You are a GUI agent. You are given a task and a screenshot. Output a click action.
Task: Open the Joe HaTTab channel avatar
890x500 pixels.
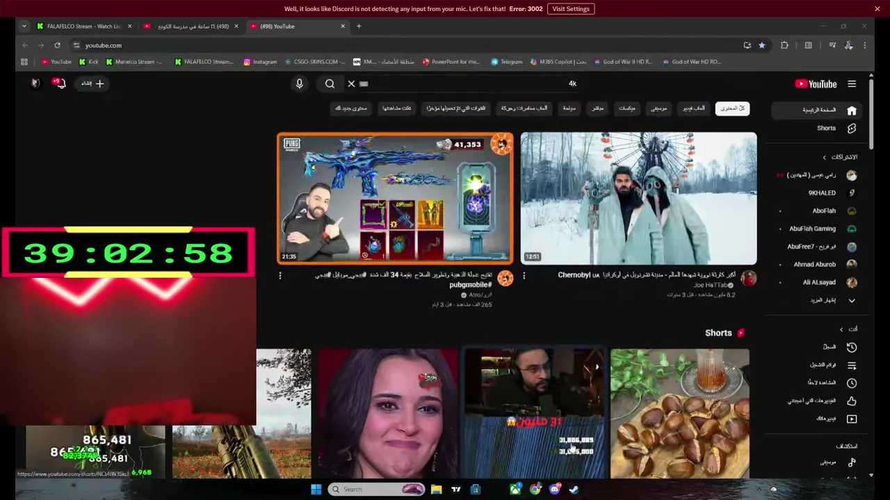(x=749, y=279)
